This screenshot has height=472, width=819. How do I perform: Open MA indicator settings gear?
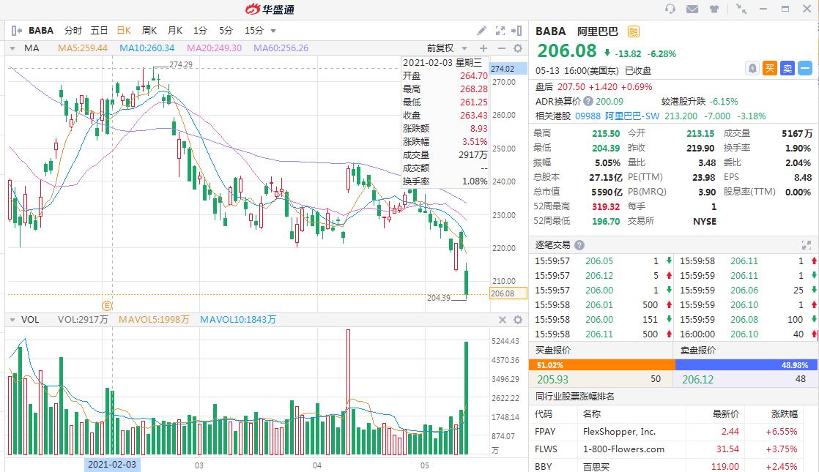coord(518,48)
